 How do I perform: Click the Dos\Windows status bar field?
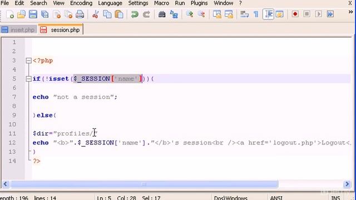pos(231,198)
